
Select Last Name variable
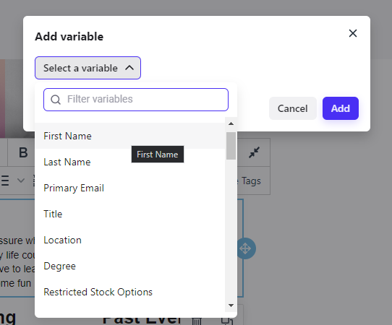130,162
